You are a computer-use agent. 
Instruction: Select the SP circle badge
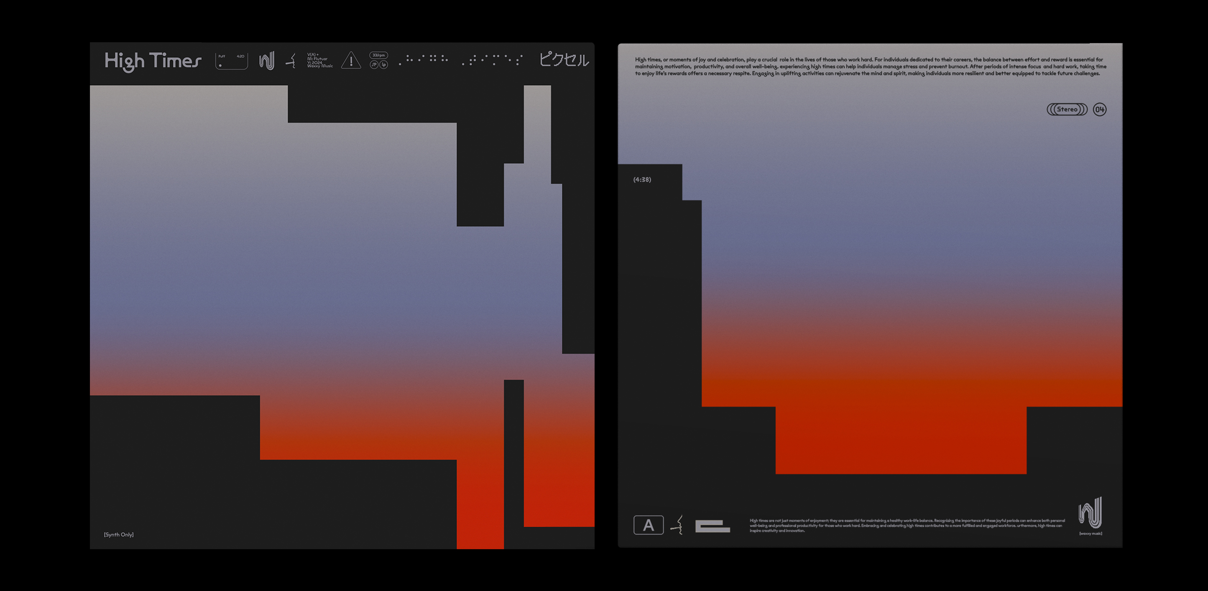click(x=374, y=65)
